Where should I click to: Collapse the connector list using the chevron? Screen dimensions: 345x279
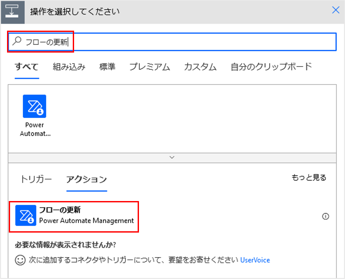172,157
